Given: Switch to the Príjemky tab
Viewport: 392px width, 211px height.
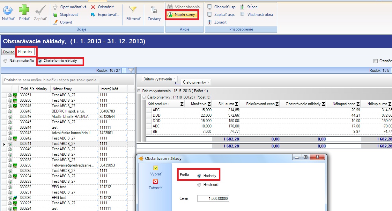Looking at the screenshot, I should tap(25, 51).
